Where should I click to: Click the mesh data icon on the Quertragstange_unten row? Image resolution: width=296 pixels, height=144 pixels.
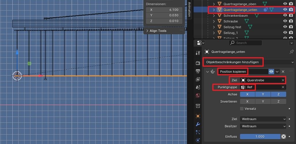point(271,9)
